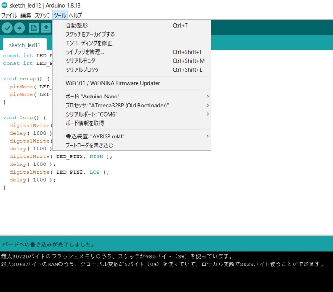Image resolution: width=333 pixels, height=292 pixels.
Task: Click the chevron arrow on the ボード row
Action: 208,96
